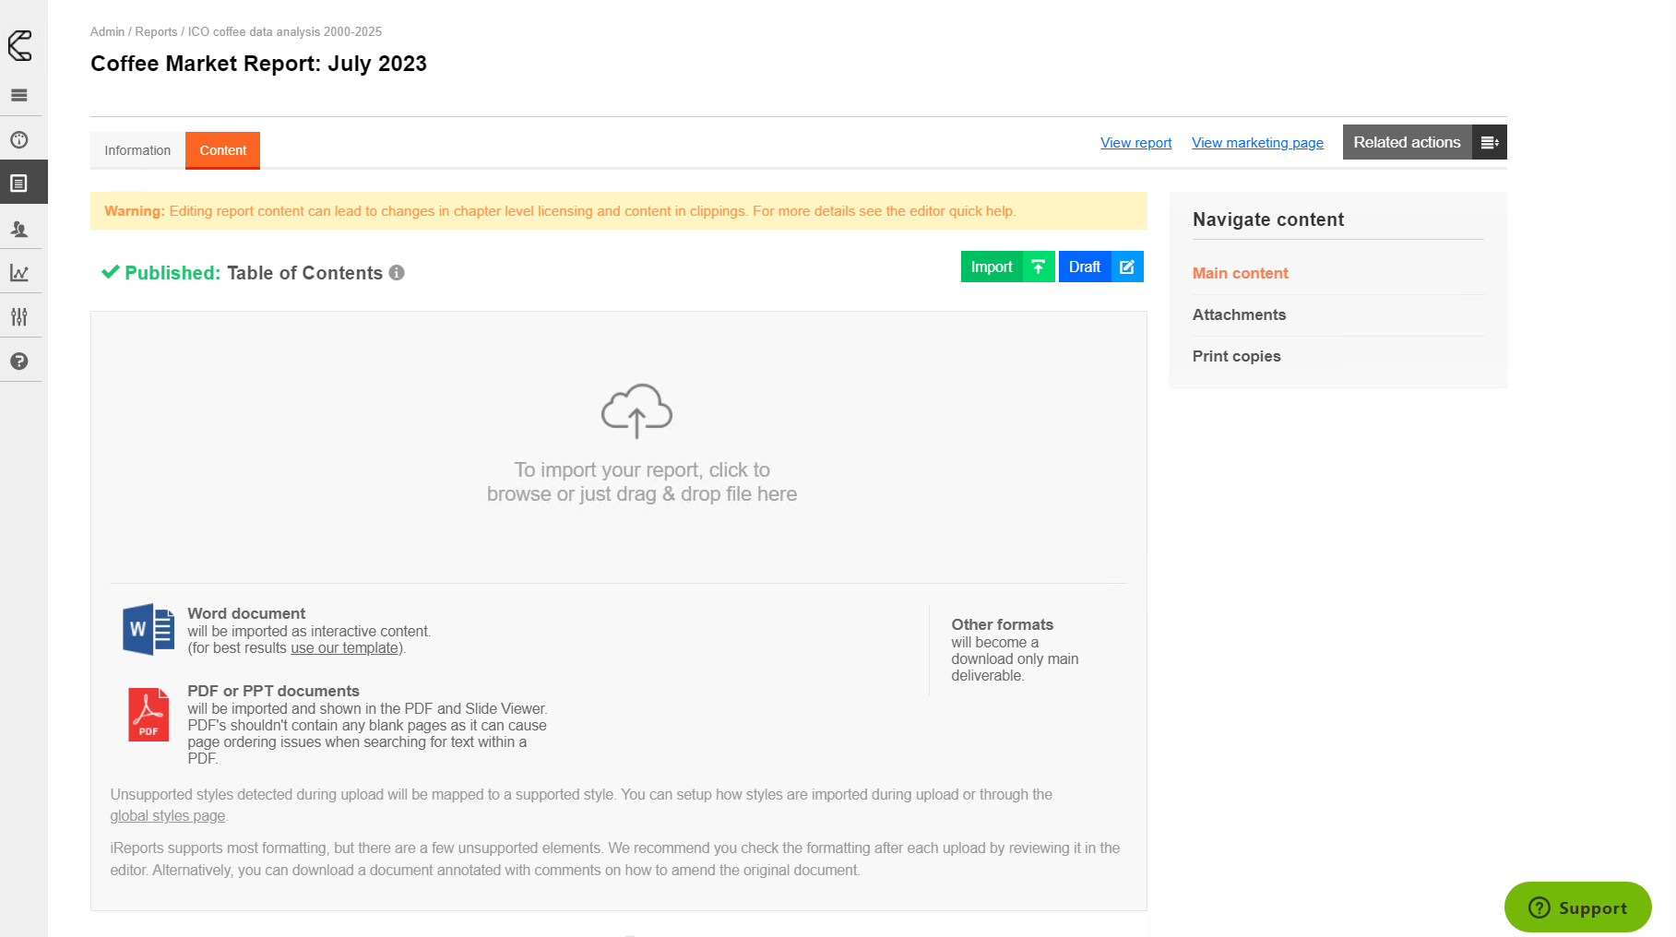Switch to the Information tab

click(x=137, y=150)
